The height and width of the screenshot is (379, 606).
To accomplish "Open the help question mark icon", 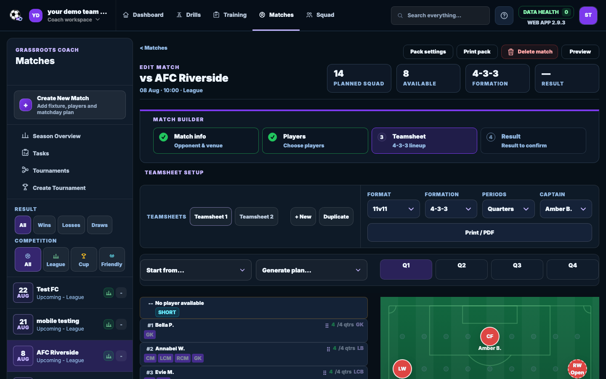I will click(504, 16).
